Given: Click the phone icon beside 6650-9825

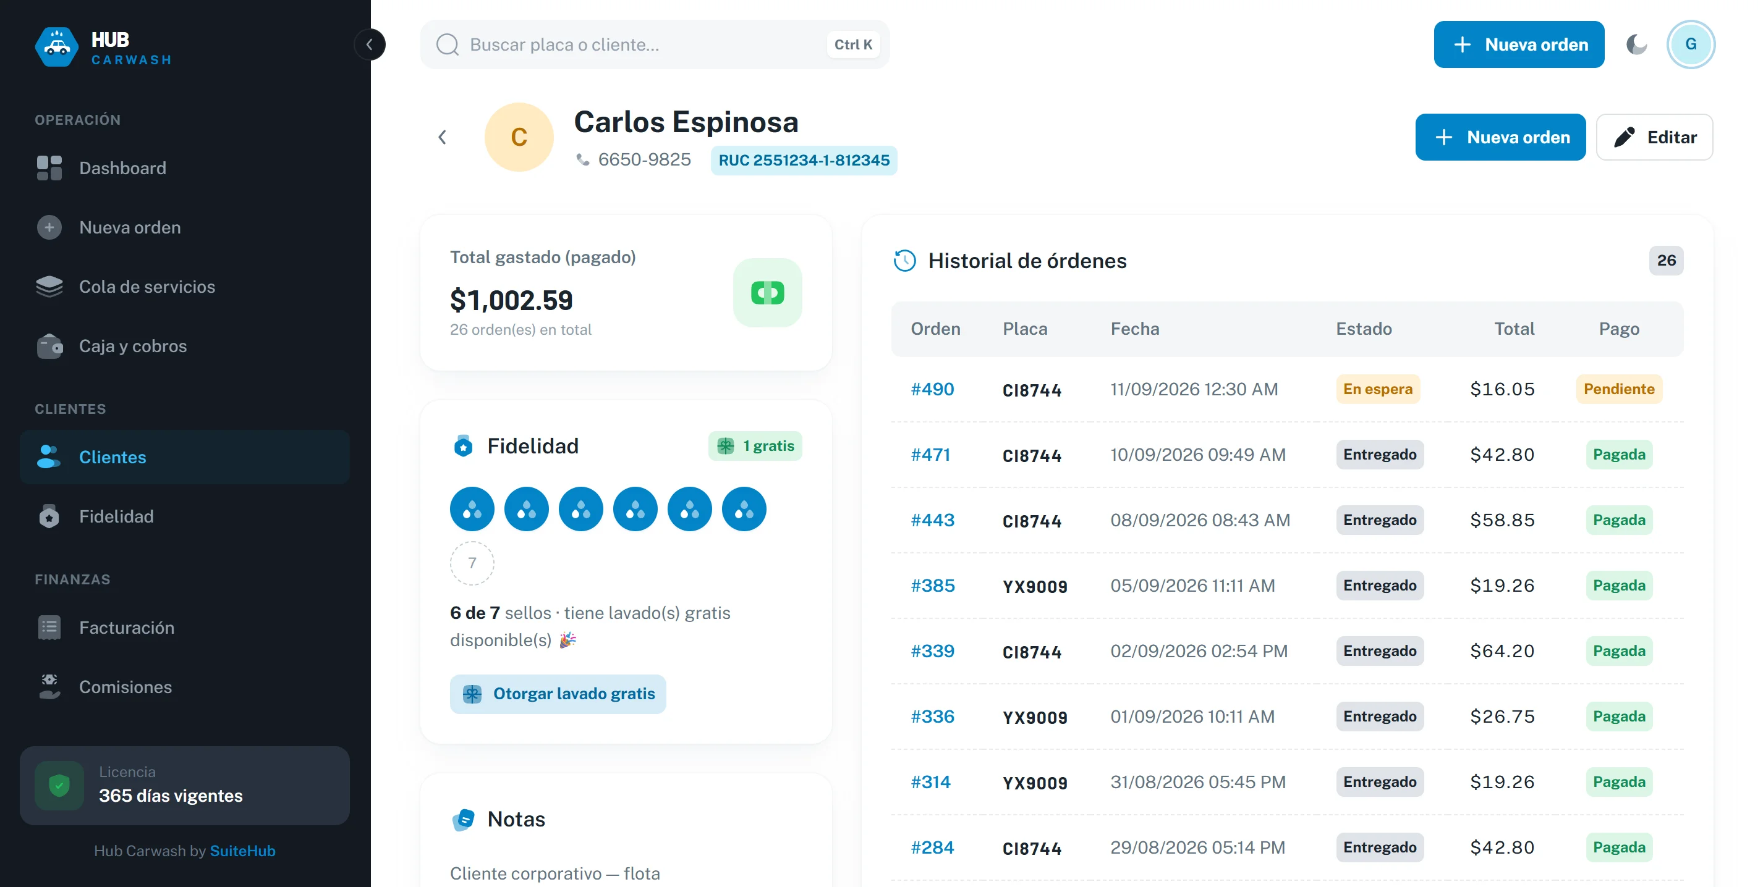Looking at the screenshot, I should [x=582, y=159].
